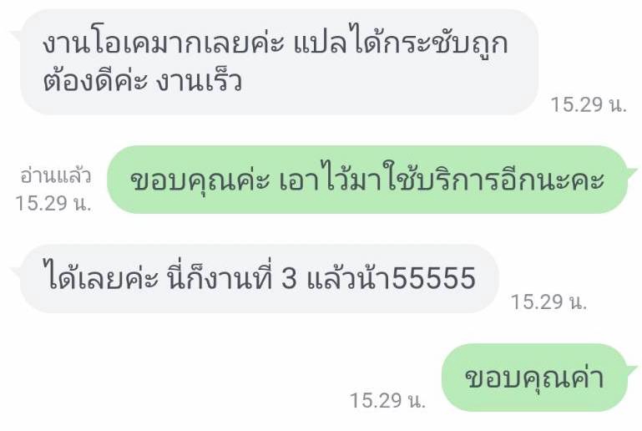Click the tail pointer of first gray bubble
This screenshot has height=431, width=642.
pos(17,35)
